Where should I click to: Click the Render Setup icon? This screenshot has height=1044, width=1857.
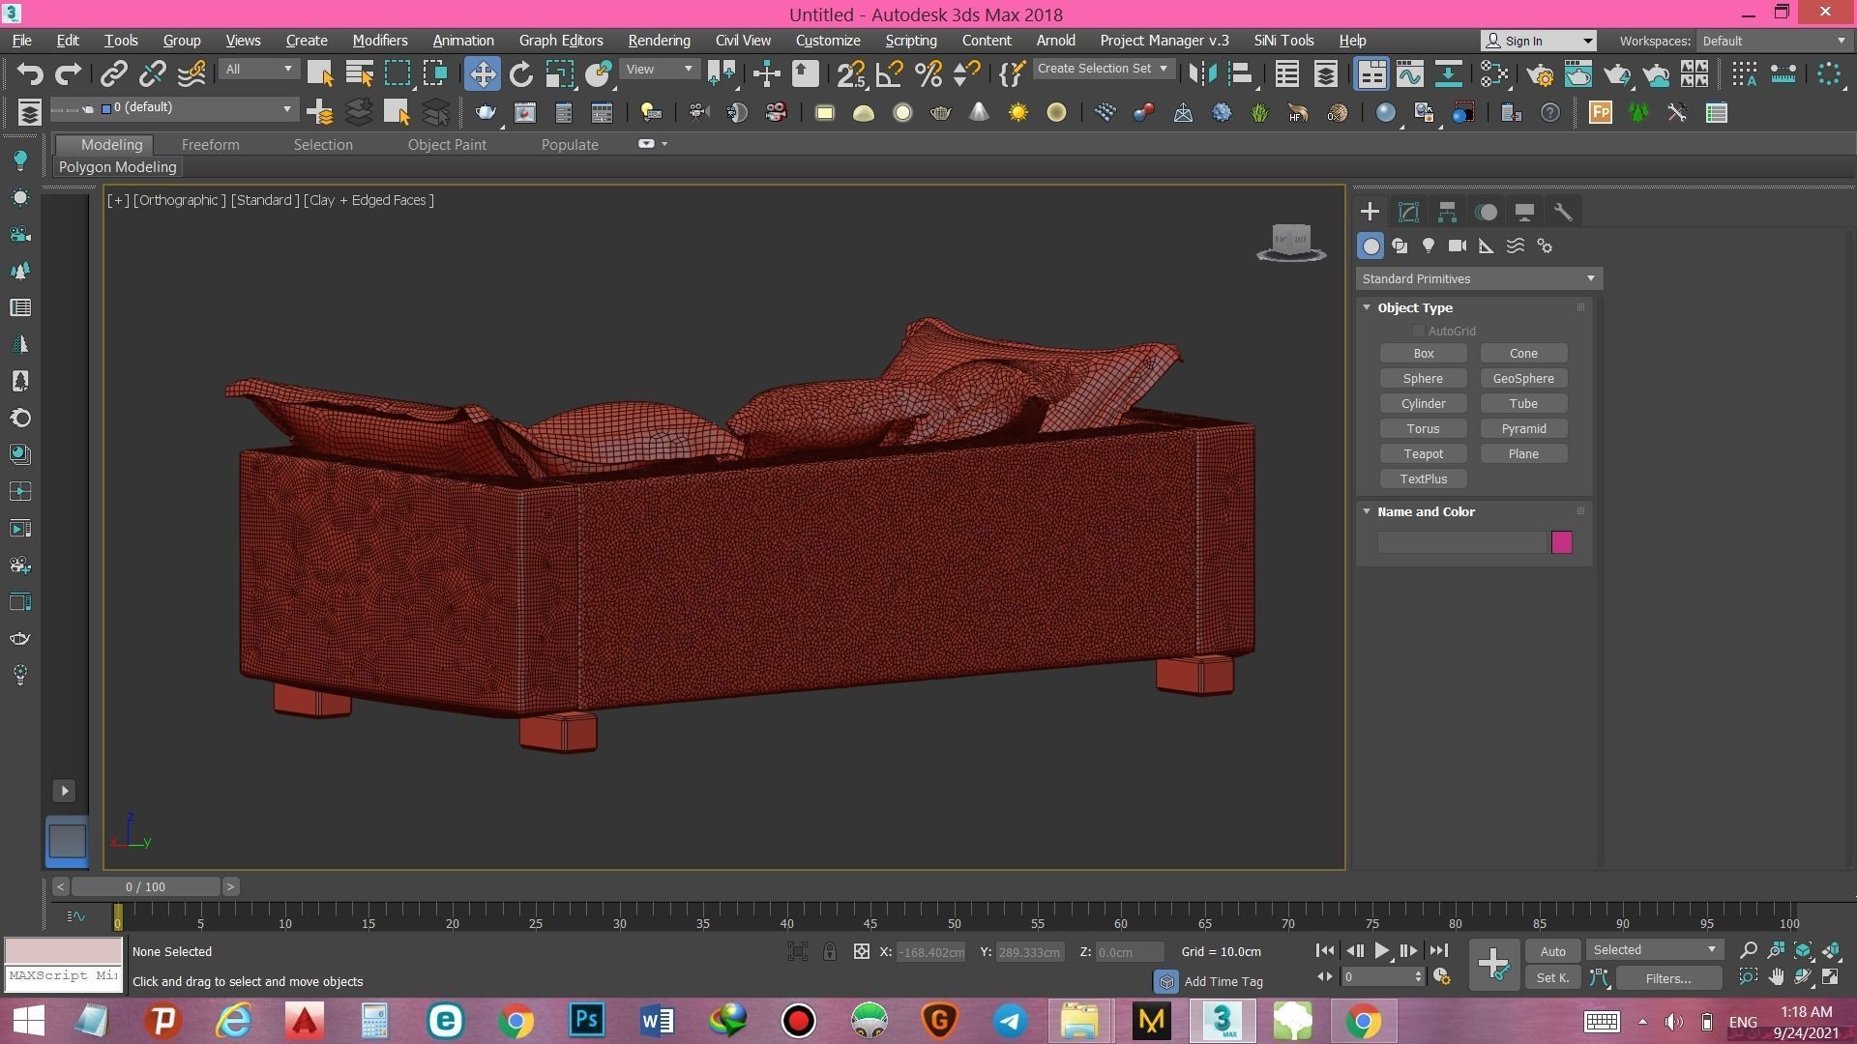click(x=1541, y=73)
